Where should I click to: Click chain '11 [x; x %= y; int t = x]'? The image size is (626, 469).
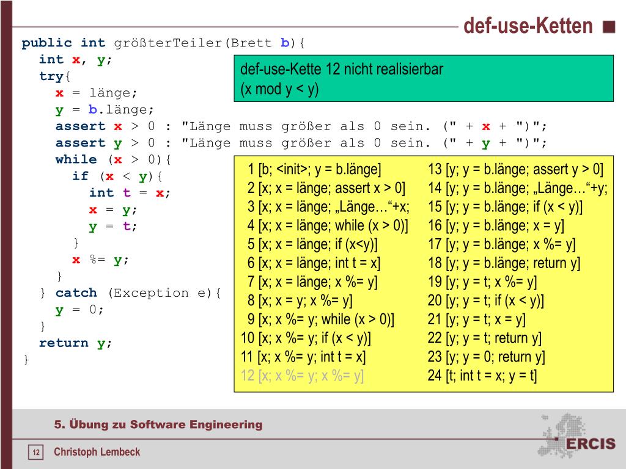[303, 357]
